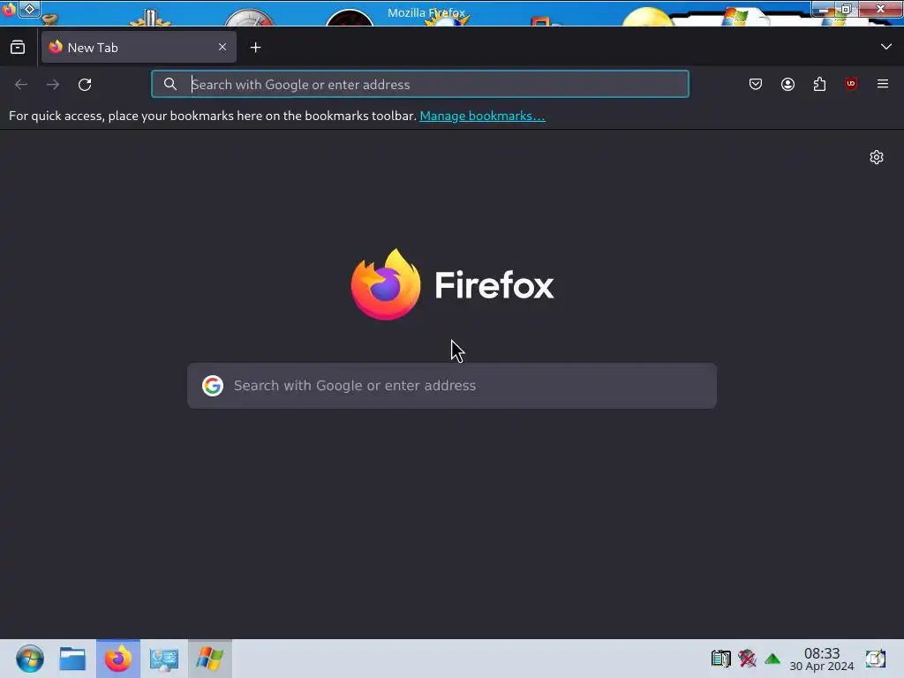Image resolution: width=904 pixels, height=678 pixels.
Task: Personalize new tab with gear icon
Action: pyautogui.click(x=877, y=157)
